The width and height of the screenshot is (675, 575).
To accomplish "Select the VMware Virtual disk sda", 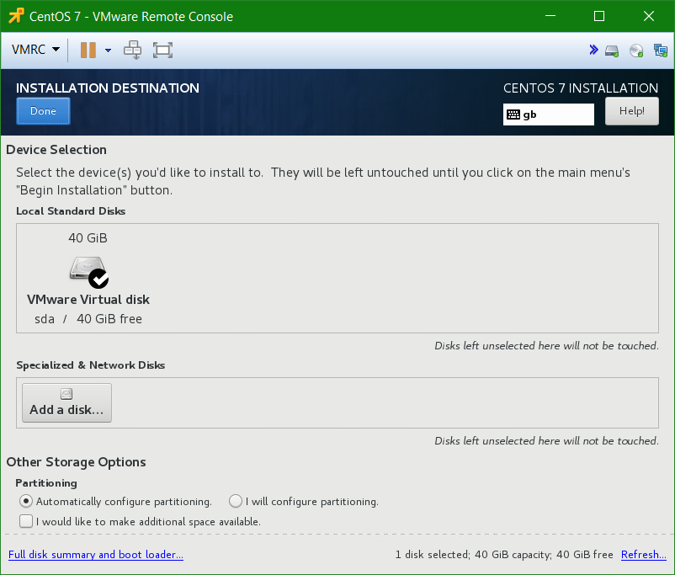I will pos(88,279).
